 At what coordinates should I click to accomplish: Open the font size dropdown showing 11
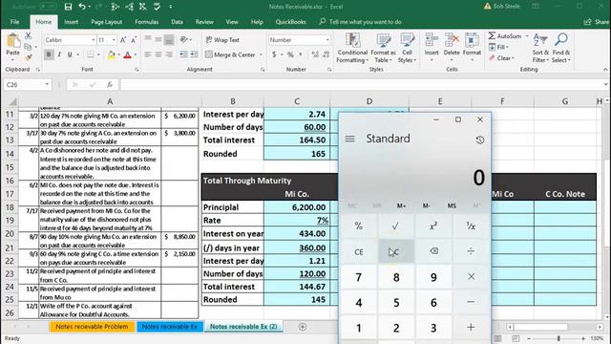click(x=114, y=40)
